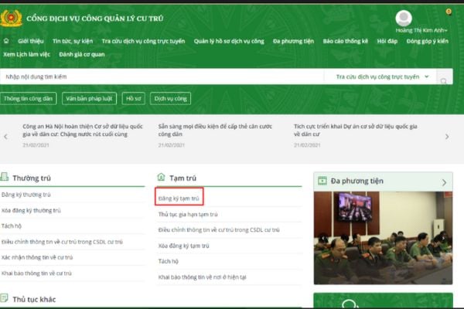Click the search magnifier icon

(445, 78)
